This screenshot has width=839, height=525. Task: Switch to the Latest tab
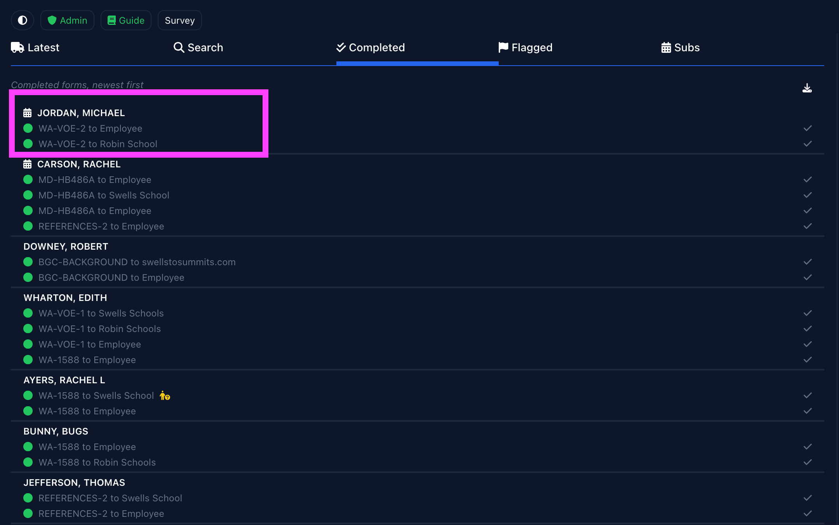click(35, 47)
